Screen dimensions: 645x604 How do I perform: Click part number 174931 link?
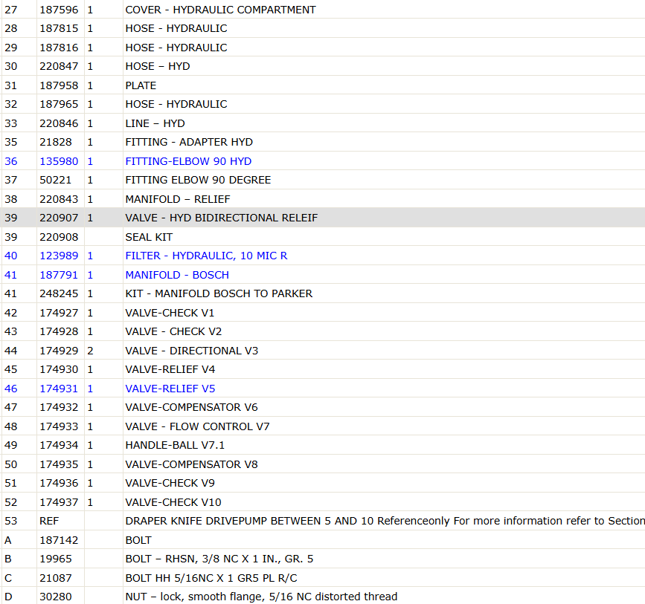tap(59, 389)
